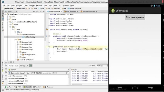Screen dimensions: 164x92
Task: Open the 4: Run tool window
Action: click(x=8, y=87)
